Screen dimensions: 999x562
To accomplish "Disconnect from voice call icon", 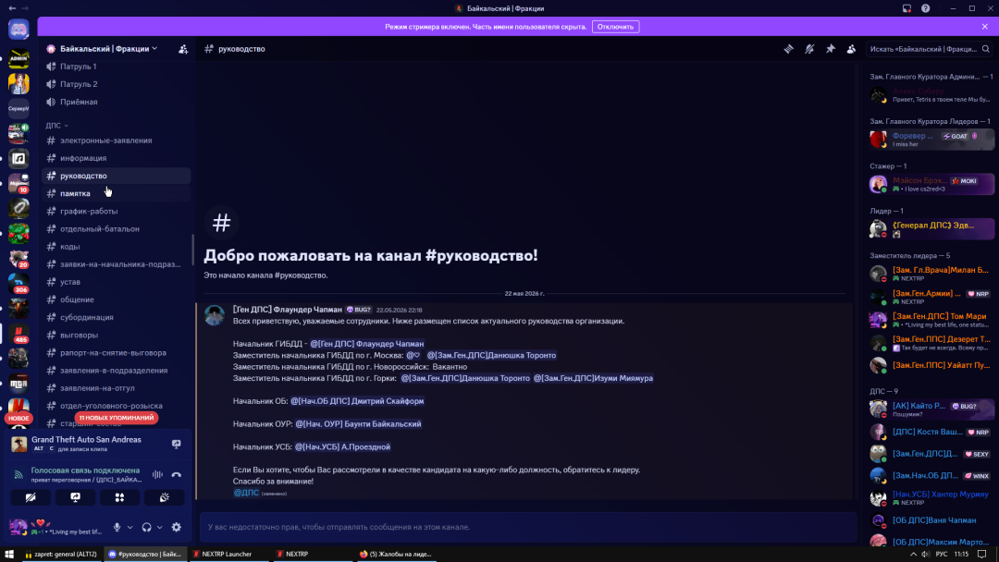I will pyautogui.click(x=177, y=475).
